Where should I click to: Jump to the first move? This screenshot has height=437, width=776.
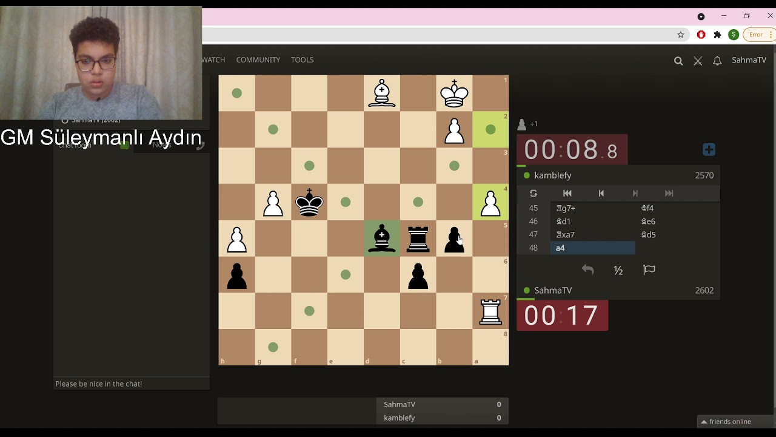point(567,193)
